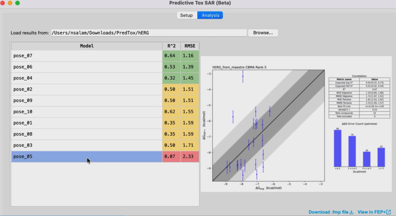The width and height of the screenshot is (396, 216).
Task: Click RMSE value 1.45 for pose_04
Action: click(190, 78)
